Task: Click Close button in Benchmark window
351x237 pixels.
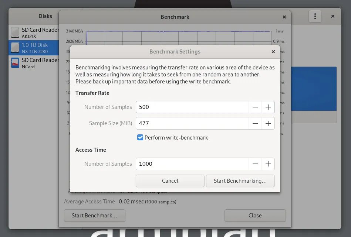Action: (x=255, y=216)
